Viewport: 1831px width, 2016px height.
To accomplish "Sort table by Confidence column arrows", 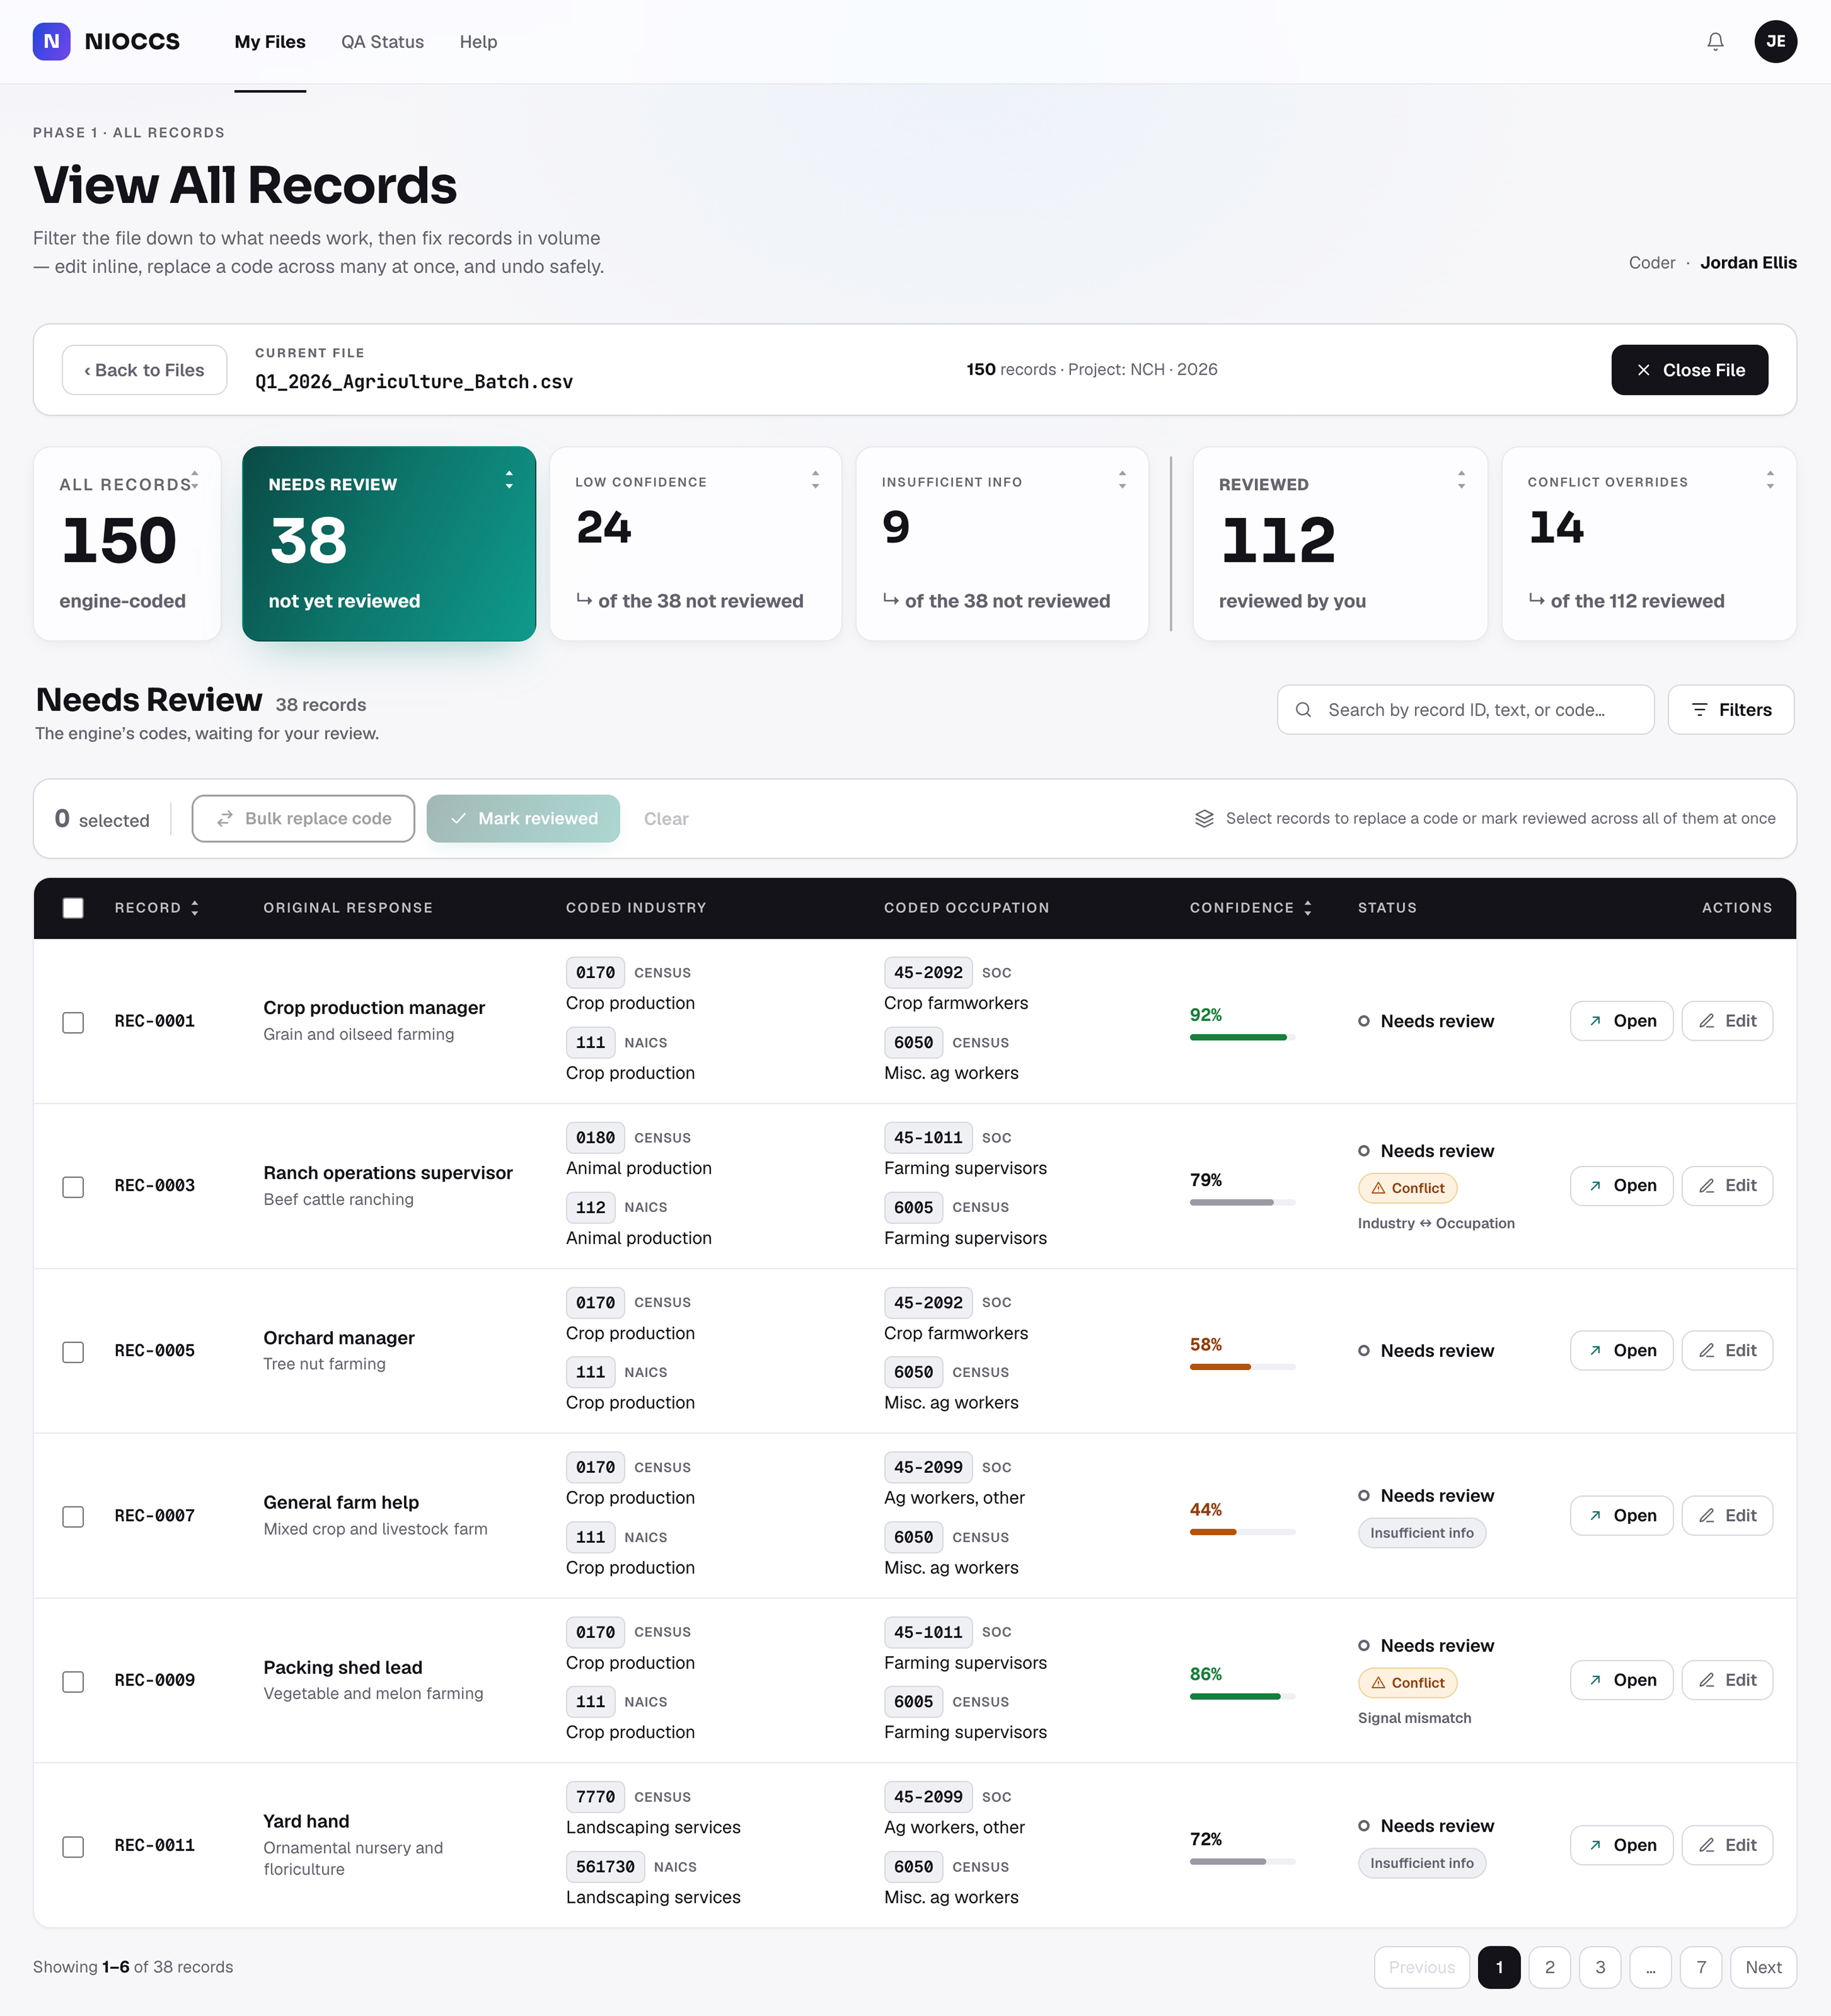I will coord(1308,908).
